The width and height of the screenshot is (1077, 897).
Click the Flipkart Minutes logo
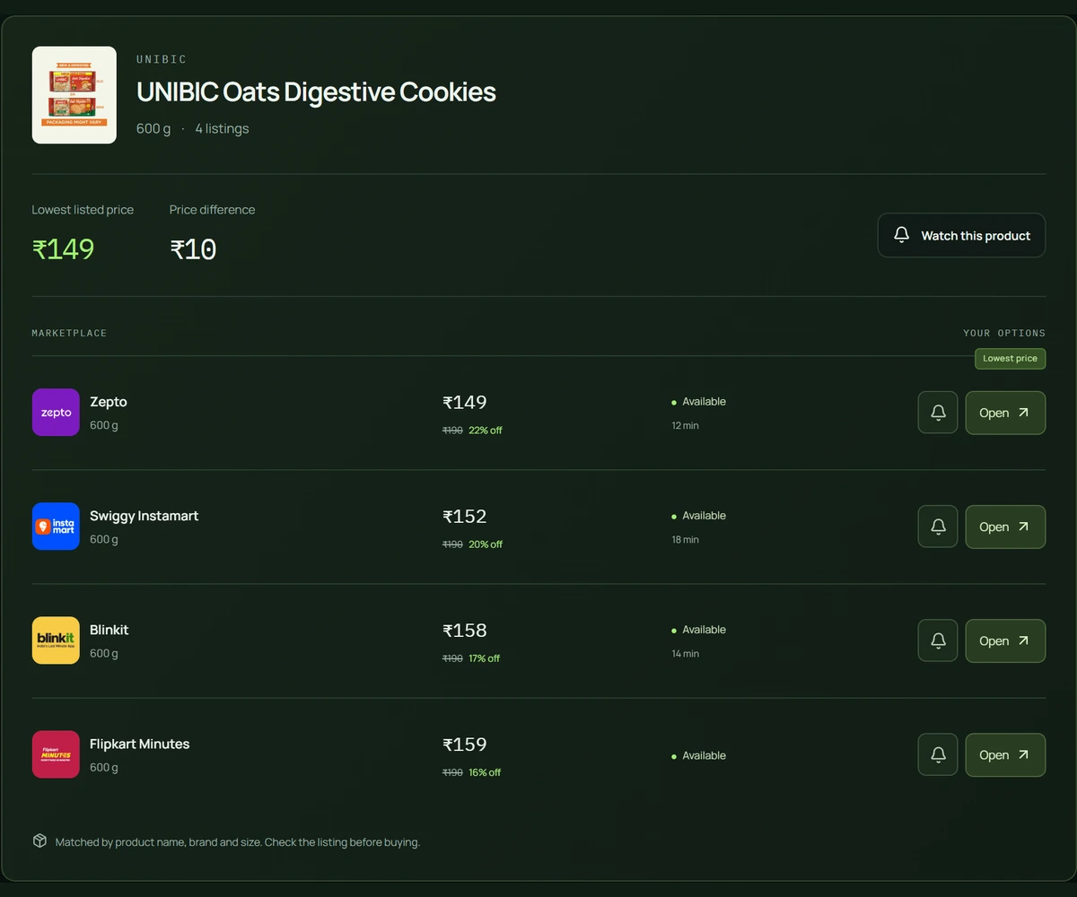coord(56,754)
